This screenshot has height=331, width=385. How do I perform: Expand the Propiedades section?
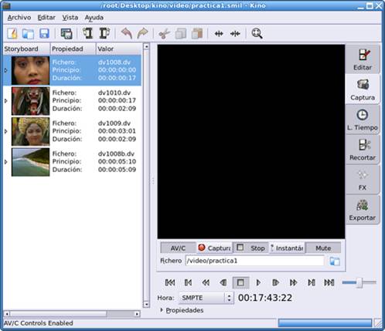point(182,310)
